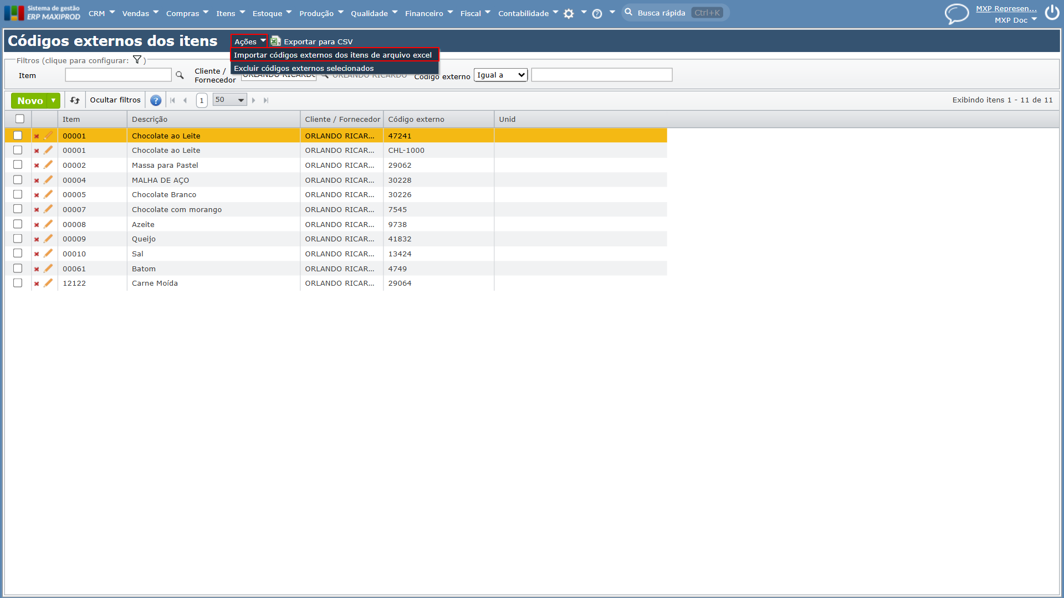Open the Ações dropdown menu

tap(249, 42)
